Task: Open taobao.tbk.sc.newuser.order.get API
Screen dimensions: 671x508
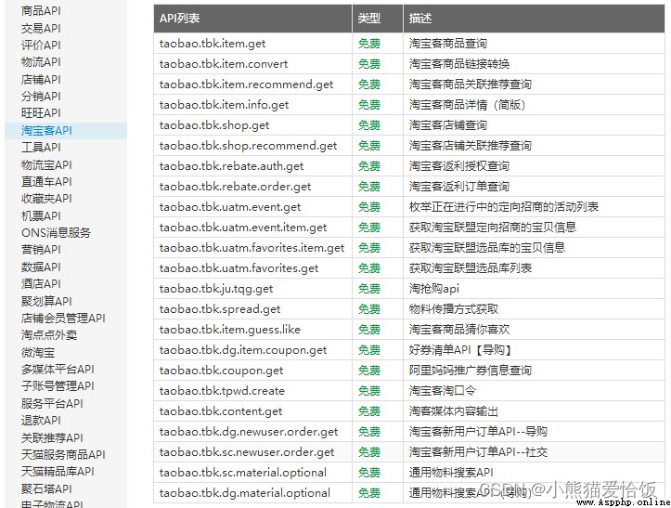Action: [247, 452]
